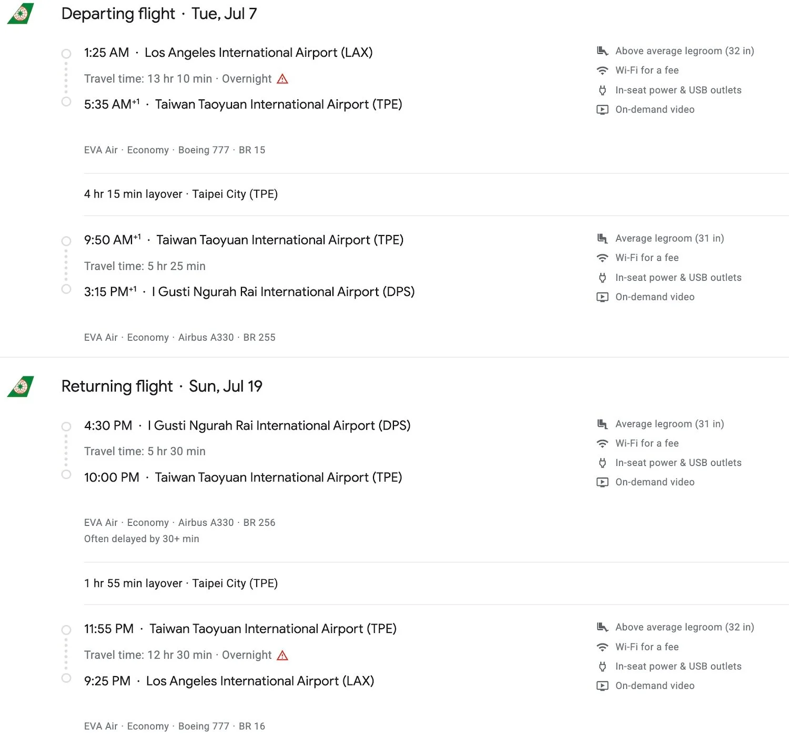
Task: Select the 3:15 PM DPS arrival stop circle
Action: tap(66, 289)
